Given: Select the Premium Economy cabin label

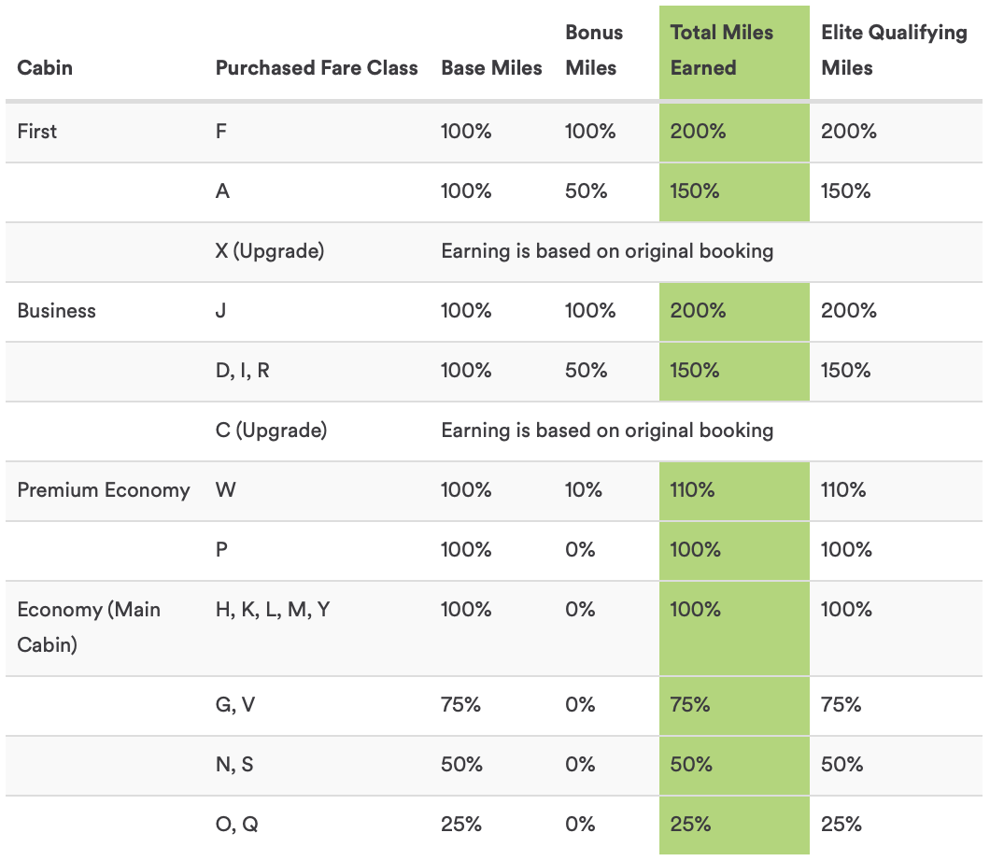Looking at the screenshot, I should click(x=104, y=490).
